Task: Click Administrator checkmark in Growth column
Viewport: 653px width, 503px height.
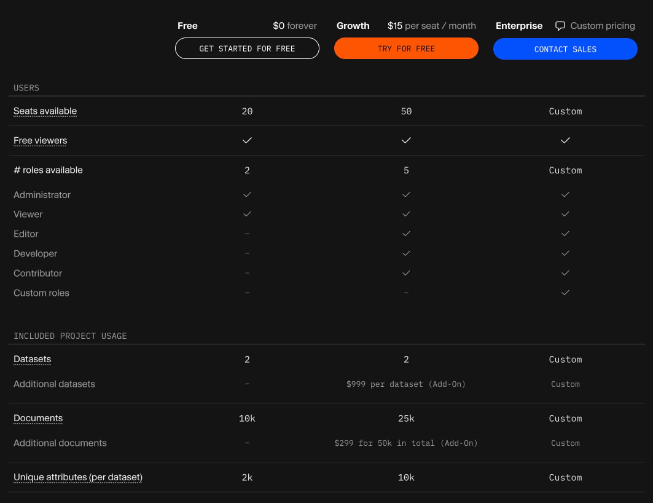Action: pyautogui.click(x=406, y=194)
